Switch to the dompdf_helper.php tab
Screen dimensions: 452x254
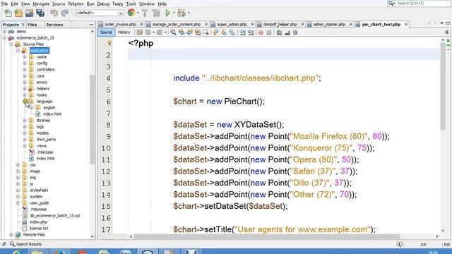(x=280, y=25)
